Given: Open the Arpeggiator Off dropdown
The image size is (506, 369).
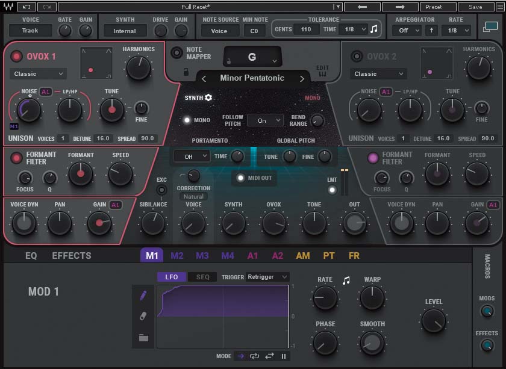Looking at the screenshot, I should (407, 30).
